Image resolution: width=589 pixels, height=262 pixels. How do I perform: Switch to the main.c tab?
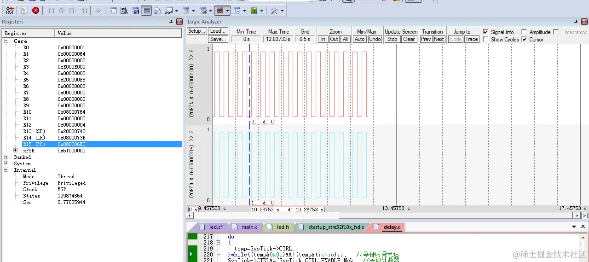[245, 227]
